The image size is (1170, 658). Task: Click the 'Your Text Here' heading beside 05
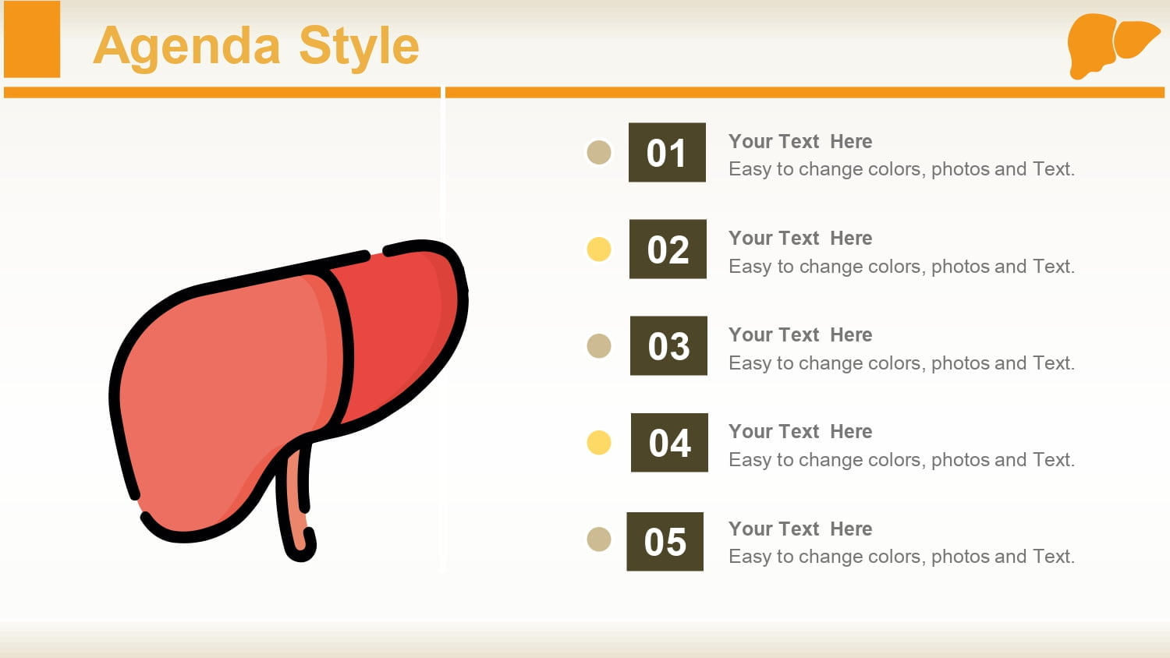(x=800, y=529)
